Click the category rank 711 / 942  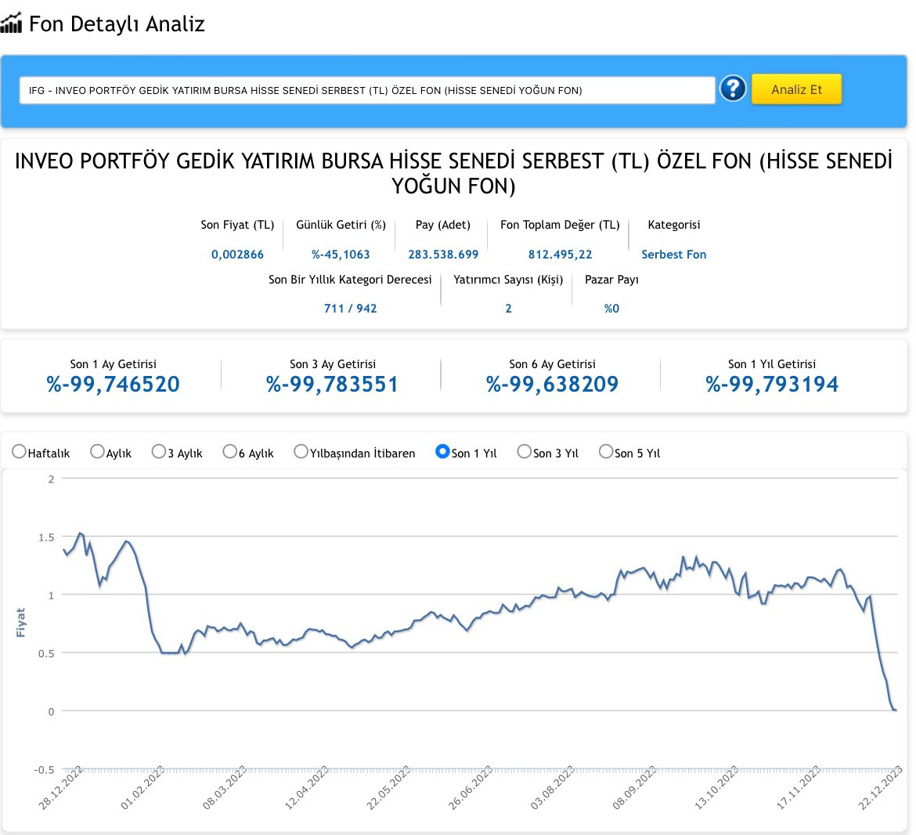(351, 308)
